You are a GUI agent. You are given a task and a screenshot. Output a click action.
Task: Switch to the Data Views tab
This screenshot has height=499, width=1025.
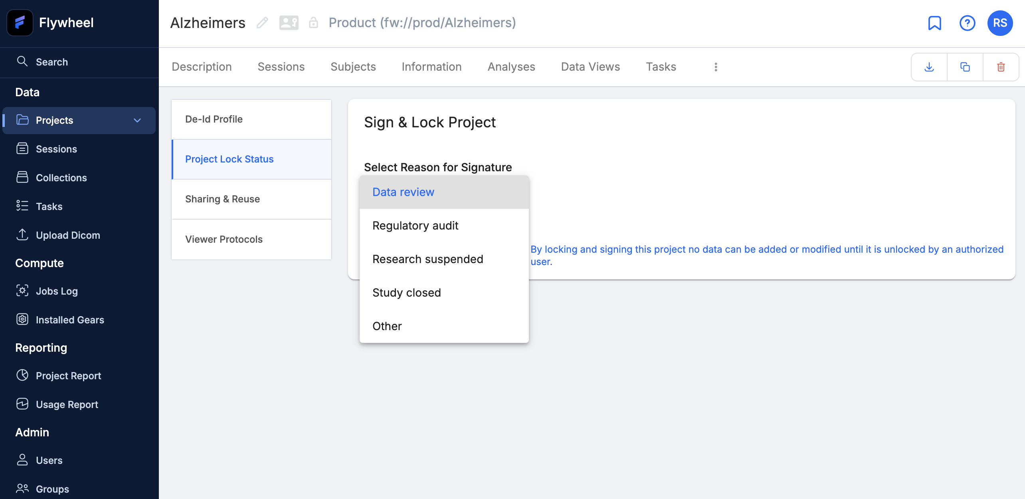[591, 67]
